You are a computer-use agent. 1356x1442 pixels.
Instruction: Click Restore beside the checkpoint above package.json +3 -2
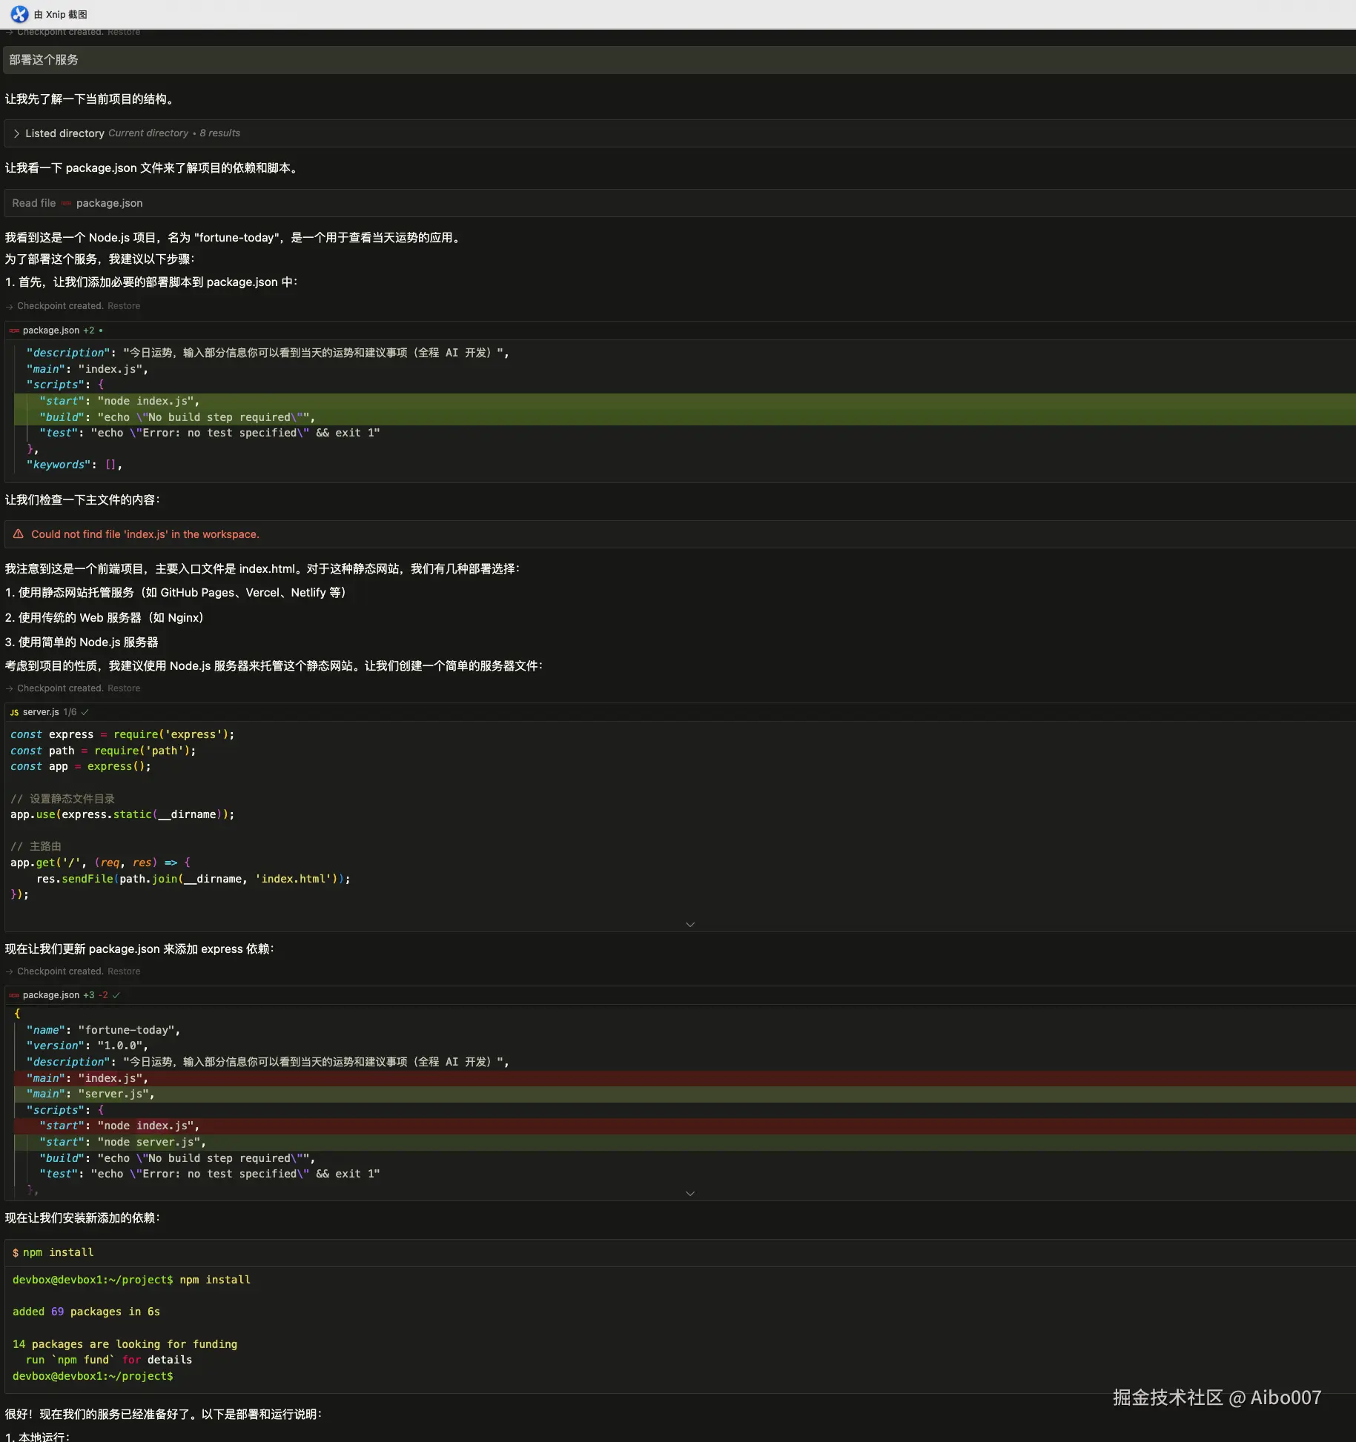pos(124,971)
